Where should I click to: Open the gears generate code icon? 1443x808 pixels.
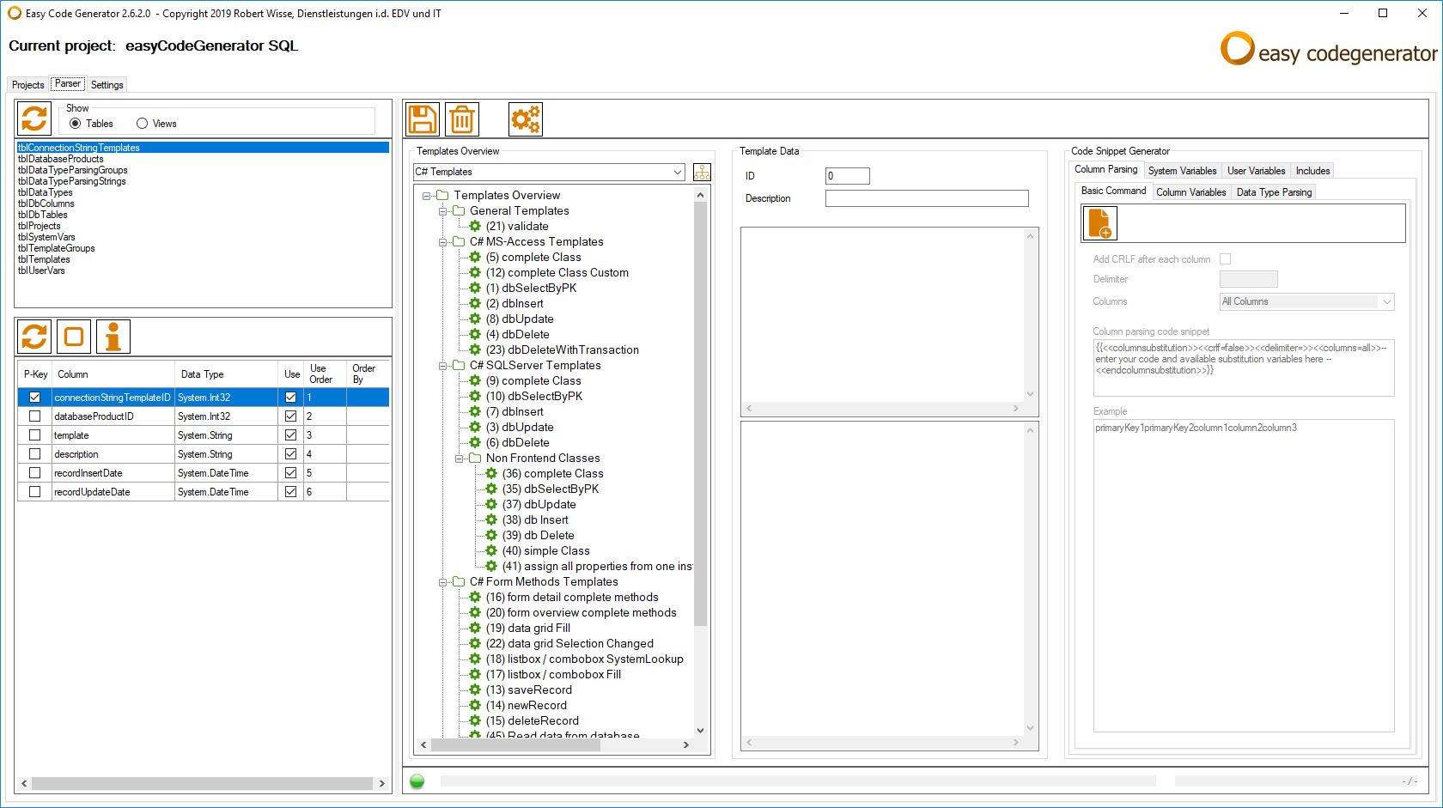coord(526,119)
